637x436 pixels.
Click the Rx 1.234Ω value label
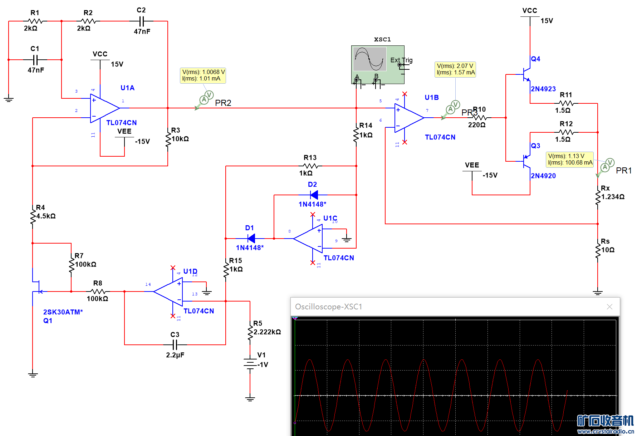[613, 197]
